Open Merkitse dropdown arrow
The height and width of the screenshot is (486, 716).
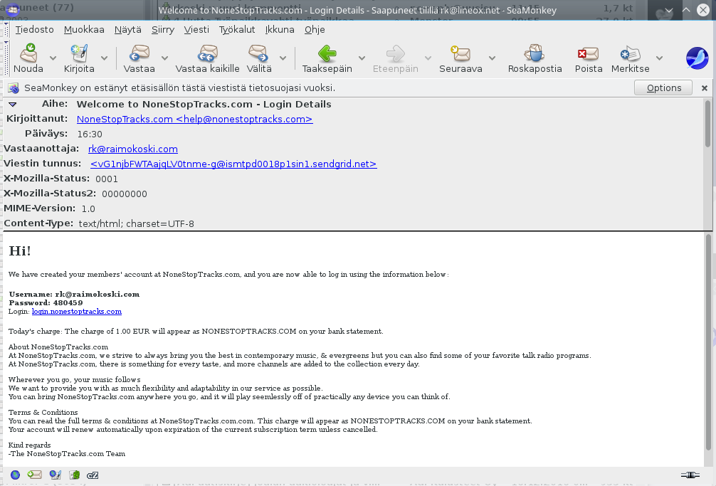pyautogui.click(x=659, y=58)
